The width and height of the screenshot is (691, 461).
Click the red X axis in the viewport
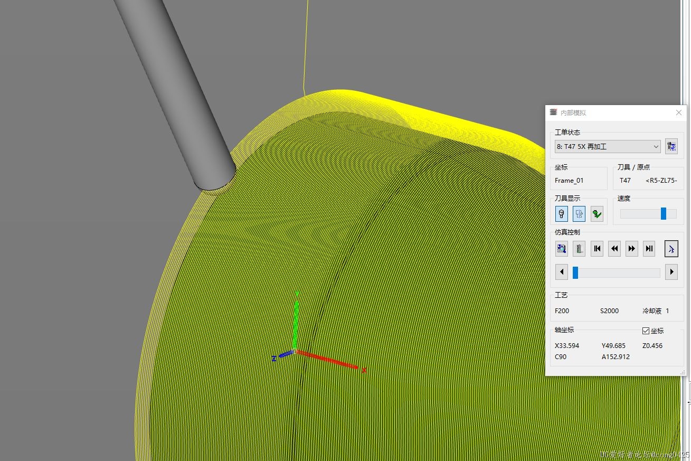(x=327, y=360)
